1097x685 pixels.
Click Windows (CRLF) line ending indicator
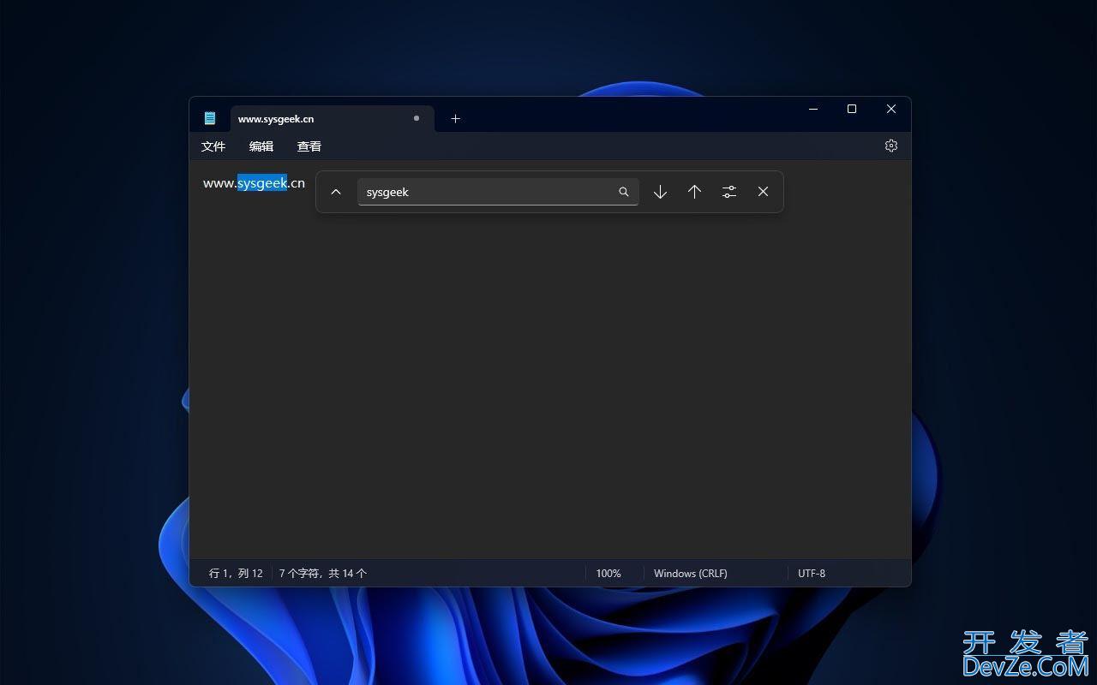point(691,574)
